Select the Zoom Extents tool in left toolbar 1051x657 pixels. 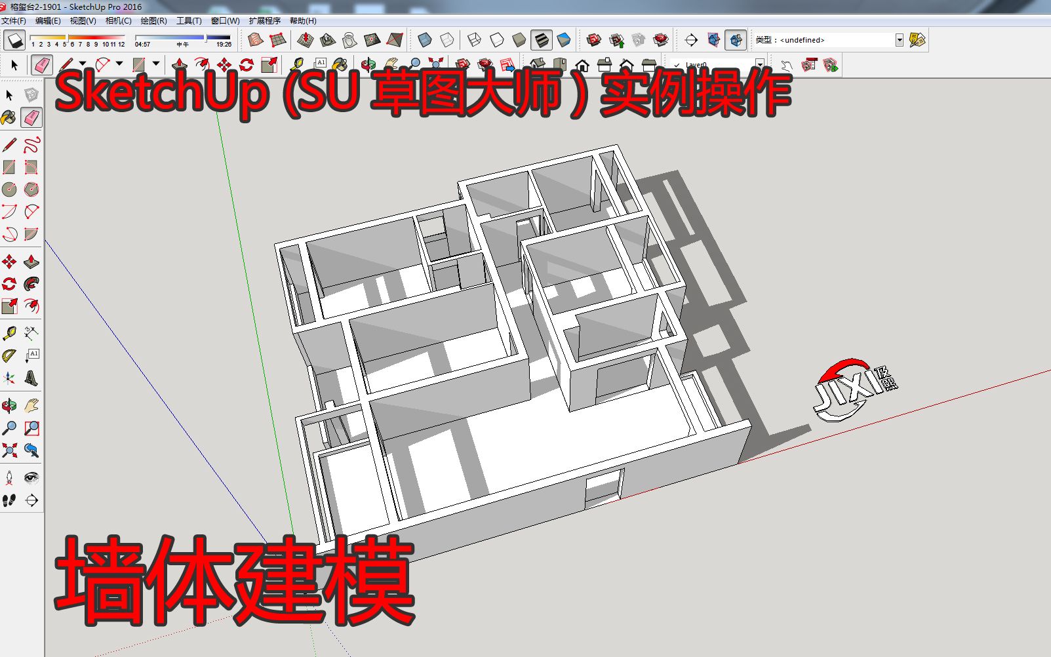click(x=9, y=450)
